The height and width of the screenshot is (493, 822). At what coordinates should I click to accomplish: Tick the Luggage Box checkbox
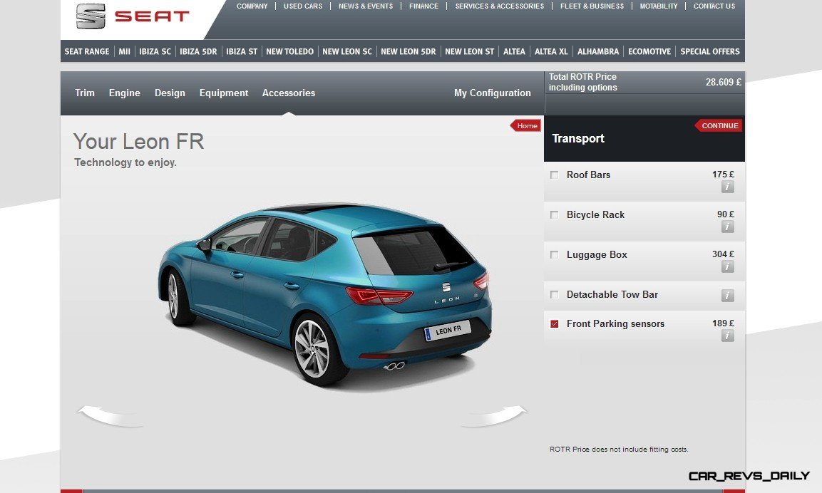click(554, 254)
